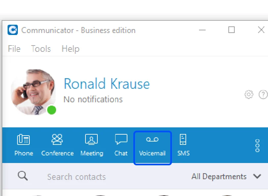Open the Help menu

(70, 49)
